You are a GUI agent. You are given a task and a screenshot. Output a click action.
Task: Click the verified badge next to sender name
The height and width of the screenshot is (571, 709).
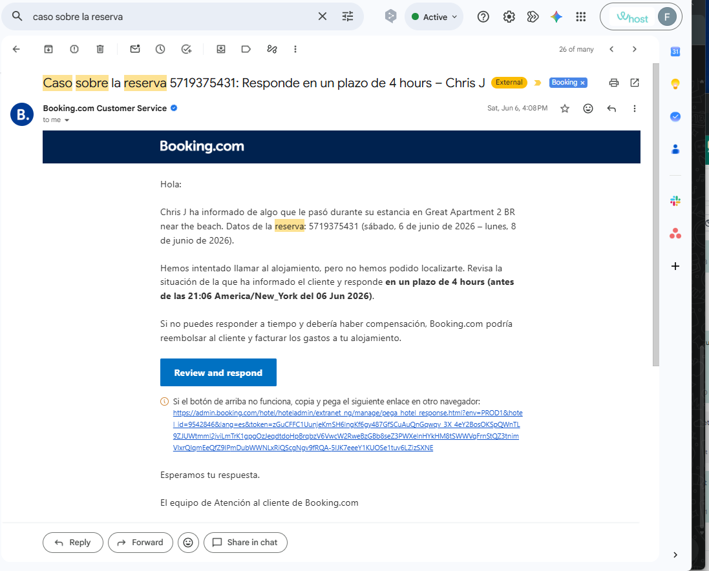click(174, 108)
